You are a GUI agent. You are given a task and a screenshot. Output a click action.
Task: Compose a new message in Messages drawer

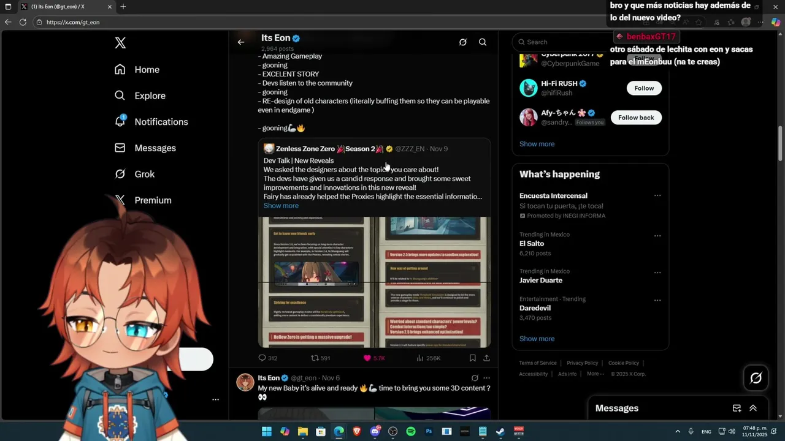737,409
